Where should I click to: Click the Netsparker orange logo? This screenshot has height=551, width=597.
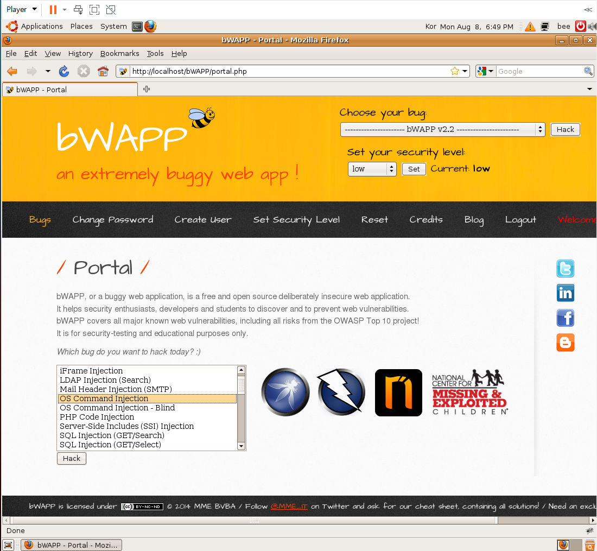(x=399, y=392)
